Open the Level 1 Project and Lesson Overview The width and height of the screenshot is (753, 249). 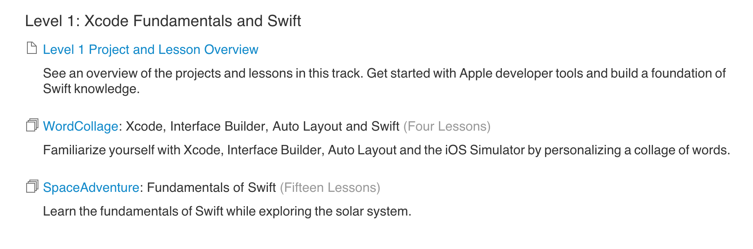(150, 49)
